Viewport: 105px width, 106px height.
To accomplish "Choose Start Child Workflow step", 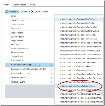I will click(x=20, y=48).
